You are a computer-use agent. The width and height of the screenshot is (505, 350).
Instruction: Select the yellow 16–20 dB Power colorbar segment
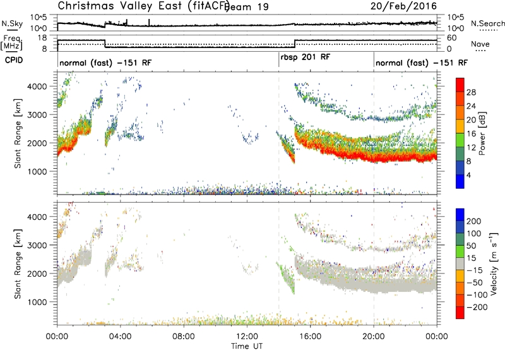460,126
